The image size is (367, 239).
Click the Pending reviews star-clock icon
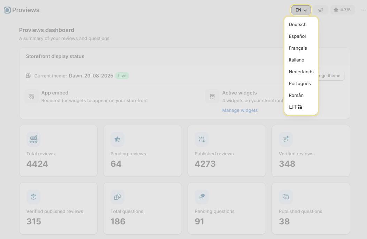[x=117, y=139]
